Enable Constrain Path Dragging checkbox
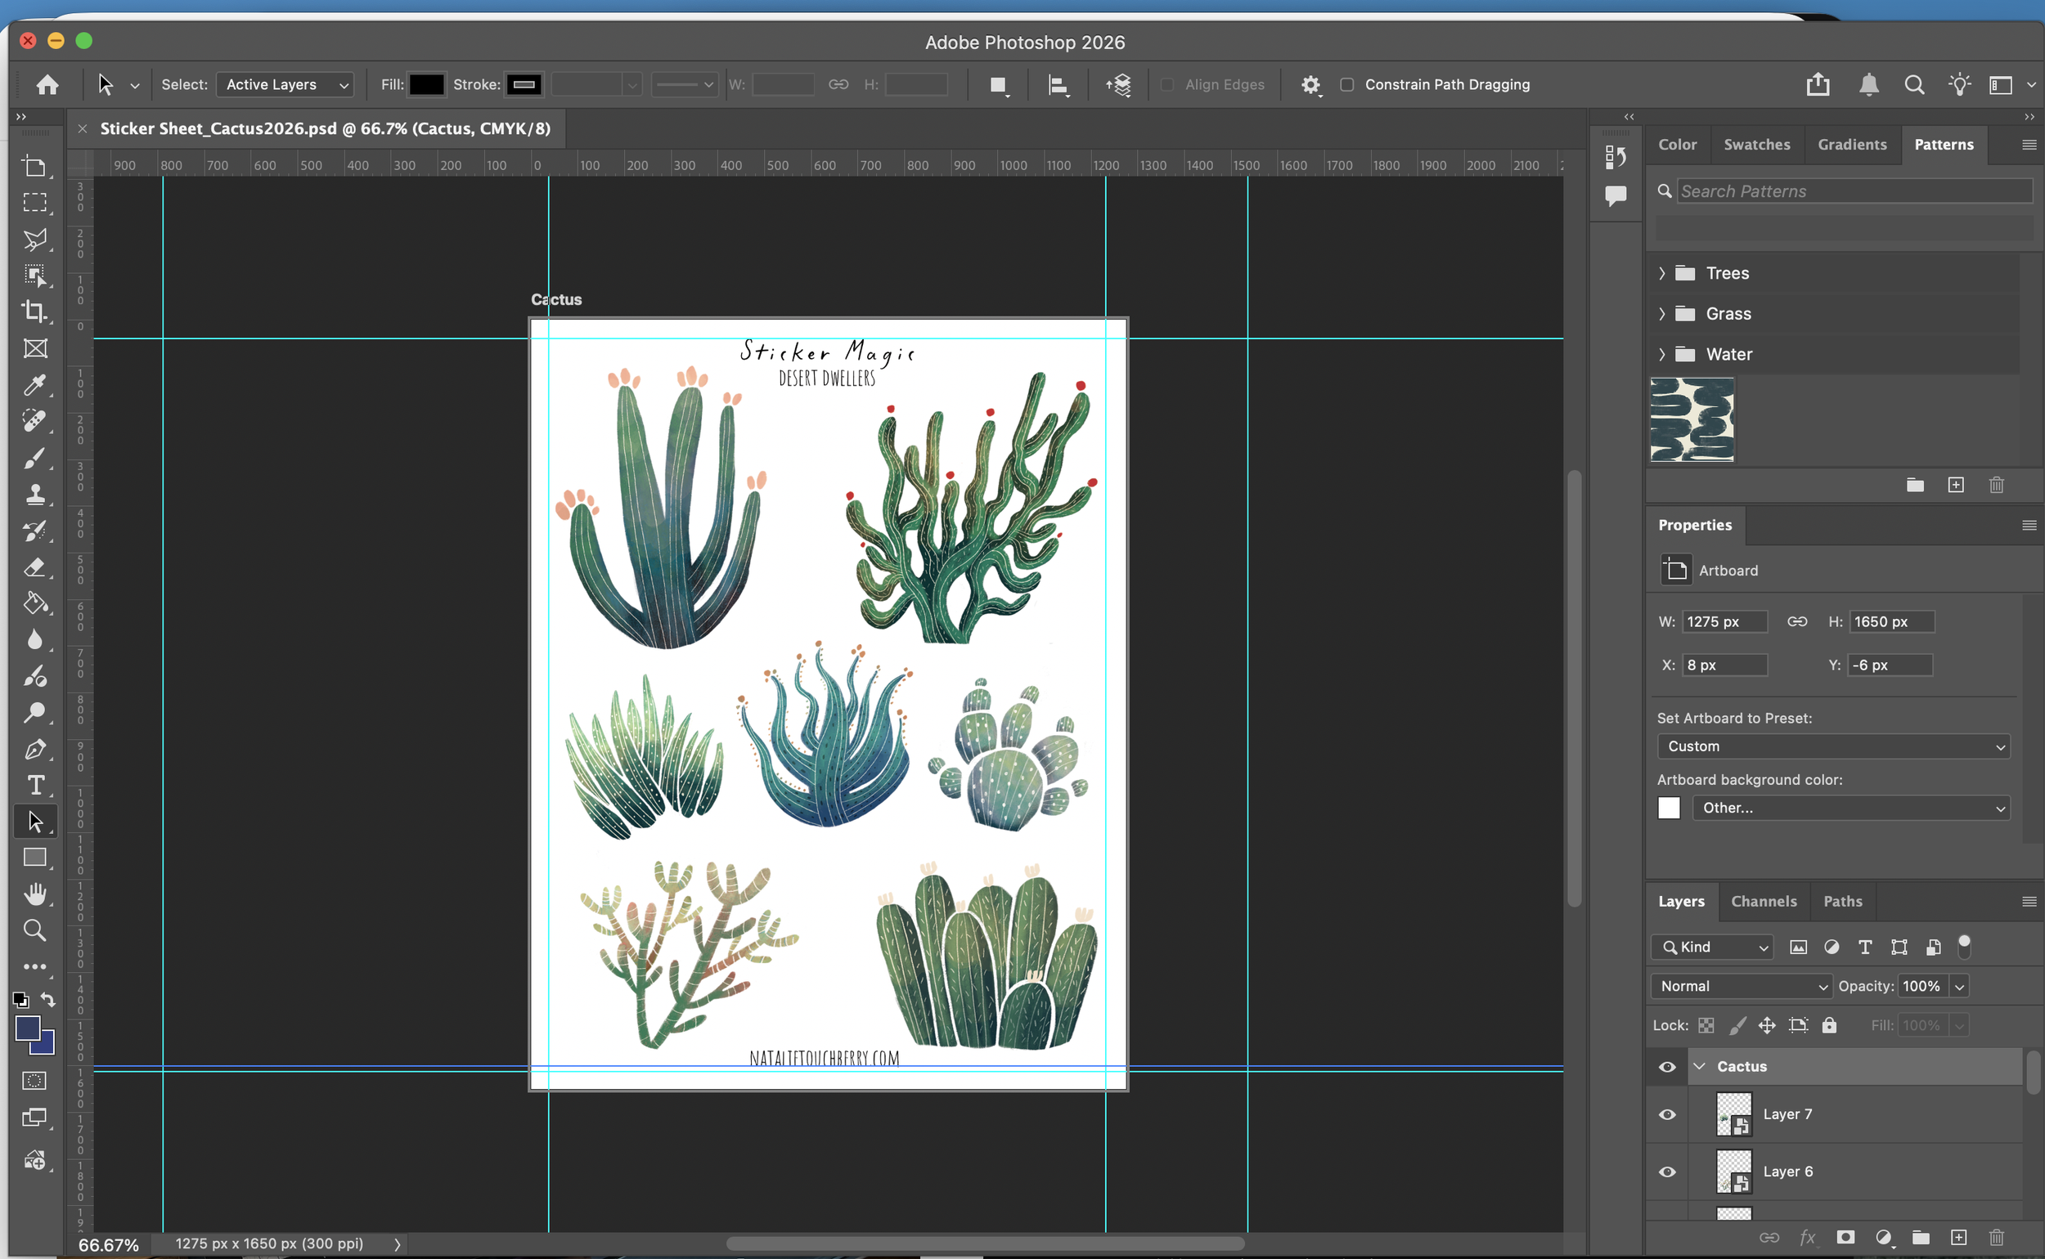The height and width of the screenshot is (1259, 2045). 1347,85
